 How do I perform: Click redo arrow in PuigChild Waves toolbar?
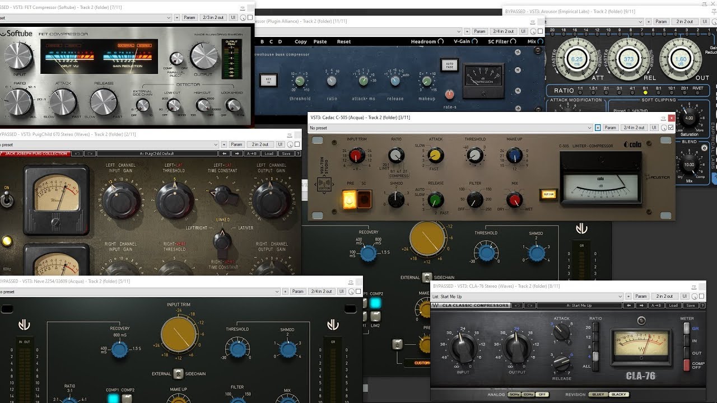point(90,153)
